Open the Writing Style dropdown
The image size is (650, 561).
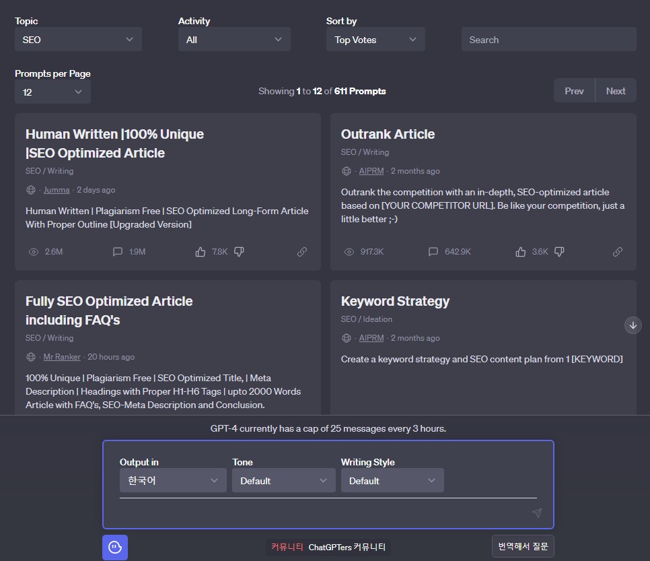392,480
